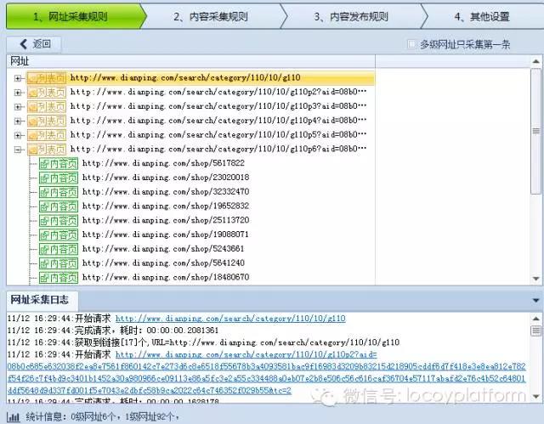Collapse log panel with dropdown arrow
The width and height of the screenshot is (544, 424).
pyautogui.click(x=535, y=300)
